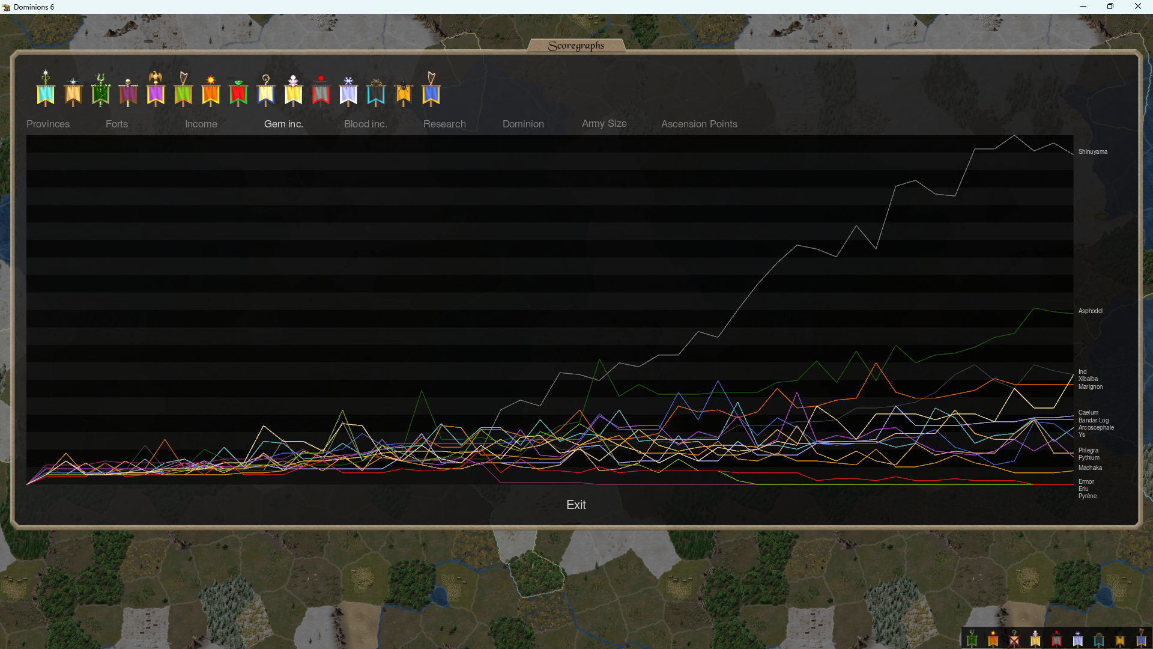Toggle the lime green banner with harp
This screenshot has width=1153, height=649.
(183, 90)
